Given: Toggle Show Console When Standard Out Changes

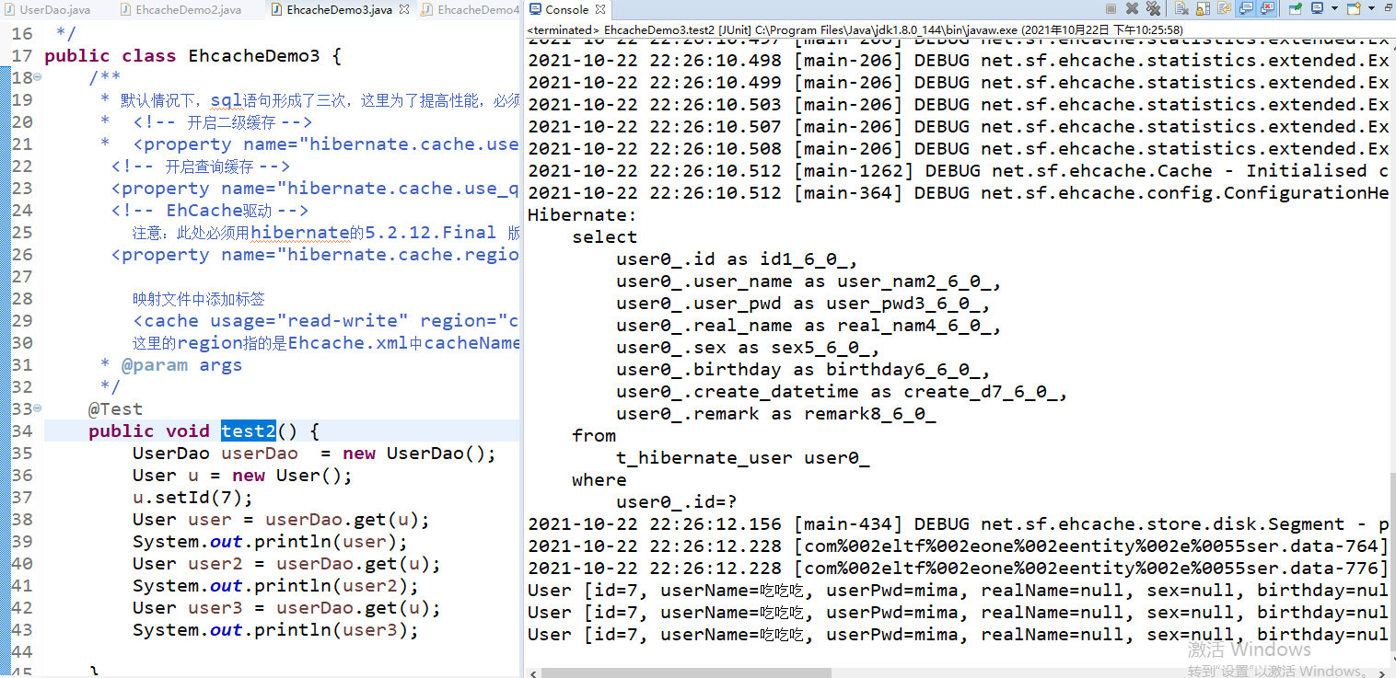Looking at the screenshot, I should coord(1246,9).
